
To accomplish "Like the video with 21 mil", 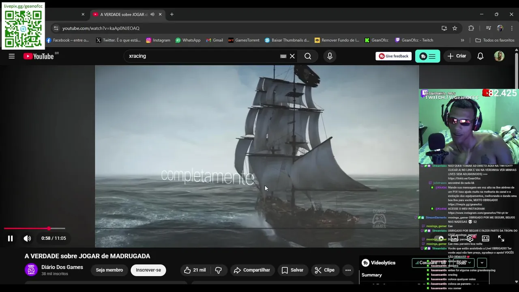I will [195, 270].
